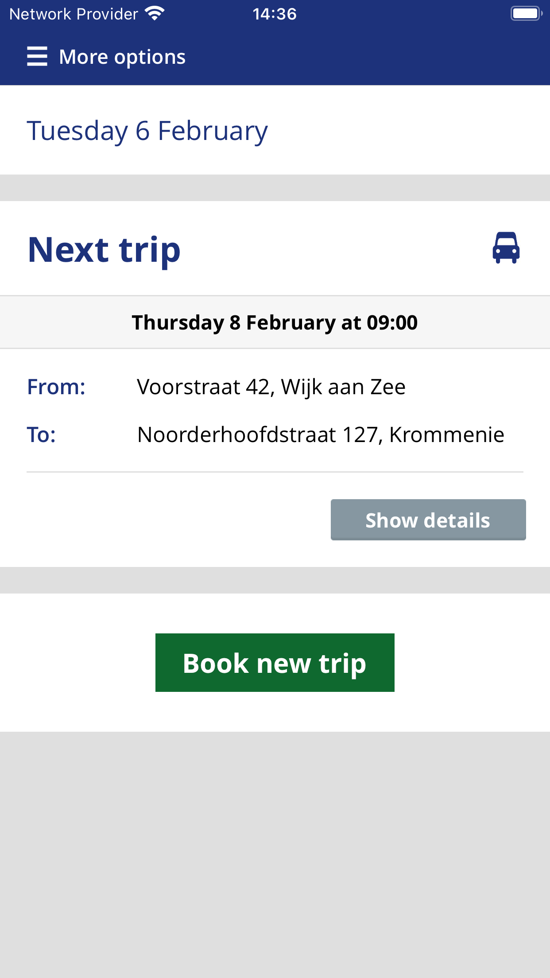Open the hamburger menu icon
The width and height of the screenshot is (550, 978).
point(37,57)
